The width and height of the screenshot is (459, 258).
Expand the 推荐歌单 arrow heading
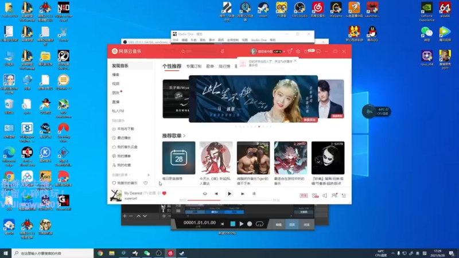pyautogui.click(x=184, y=136)
